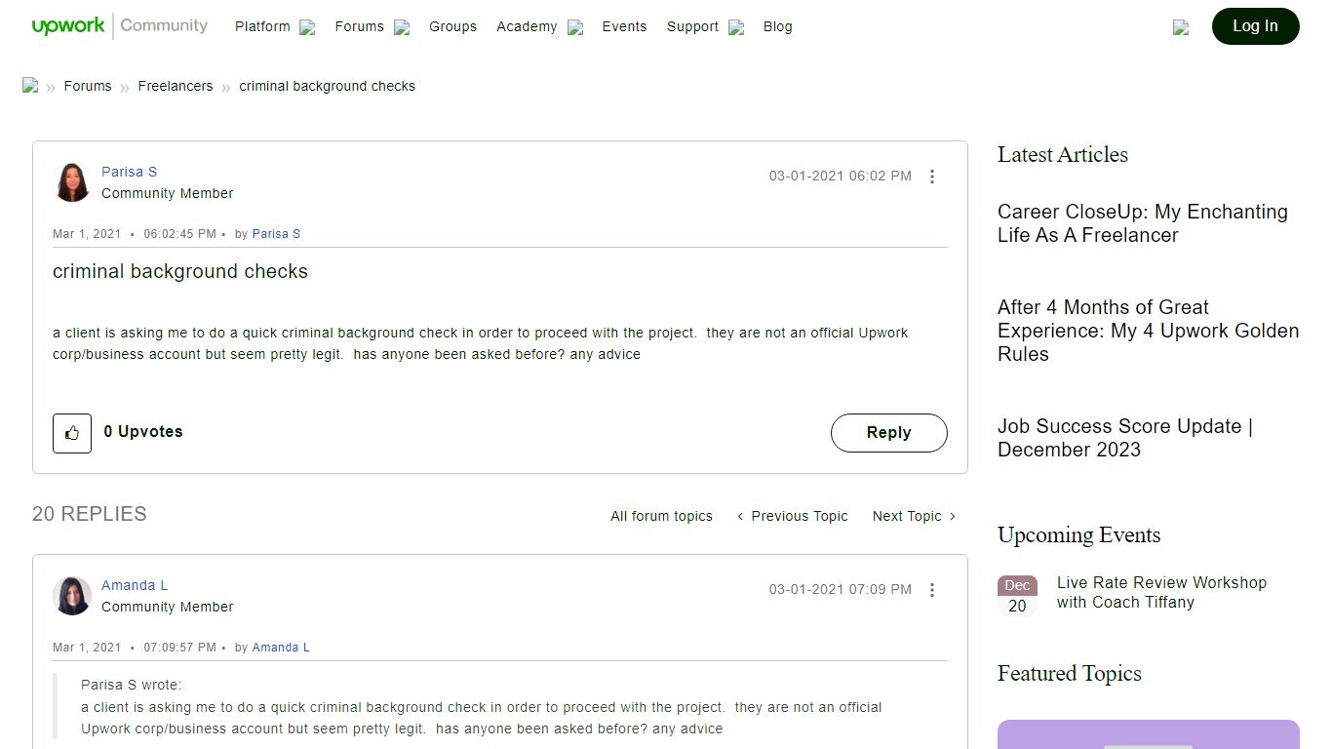Open Parisa S profile name link

129,172
